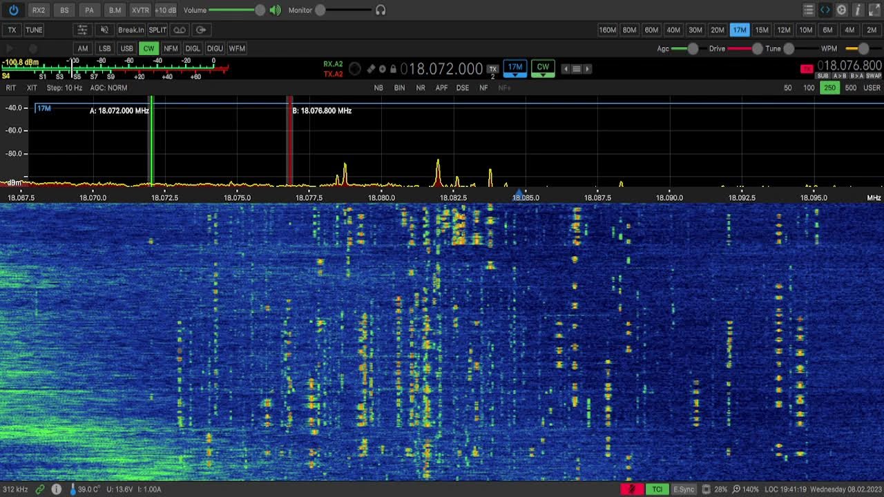This screenshot has width=884, height=497.
Task: Click the thermometer temperature icon
Action: coord(73,489)
